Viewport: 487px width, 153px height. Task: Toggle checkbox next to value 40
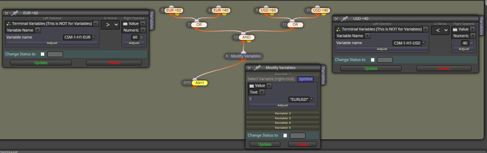pyautogui.click(x=471, y=43)
